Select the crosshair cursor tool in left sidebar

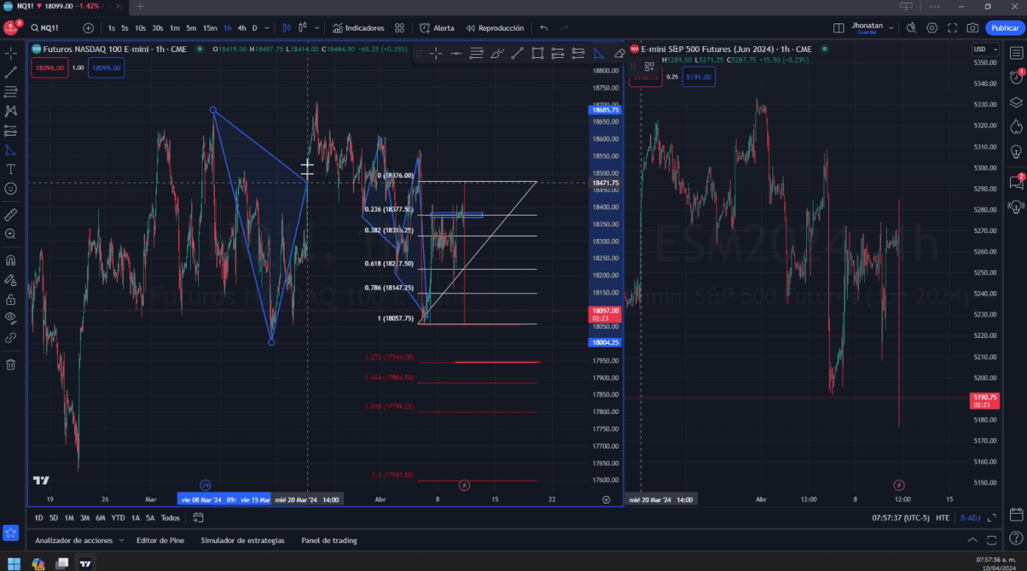coord(10,54)
